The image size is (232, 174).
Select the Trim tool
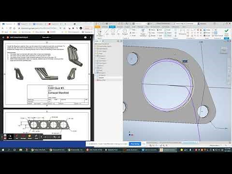159,30
